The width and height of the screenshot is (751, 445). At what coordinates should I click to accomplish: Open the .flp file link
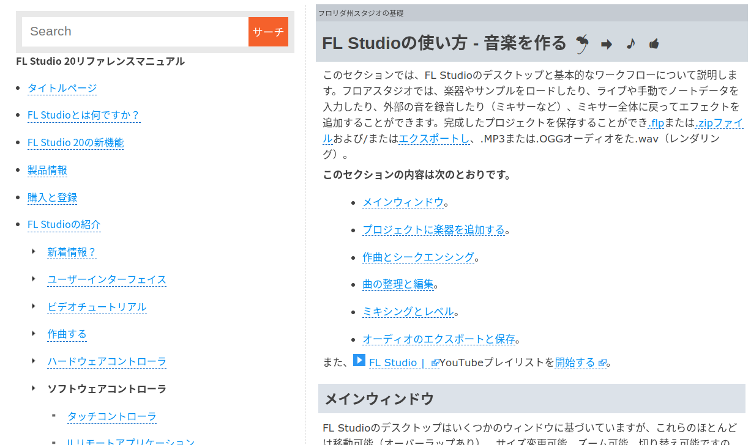pos(656,123)
